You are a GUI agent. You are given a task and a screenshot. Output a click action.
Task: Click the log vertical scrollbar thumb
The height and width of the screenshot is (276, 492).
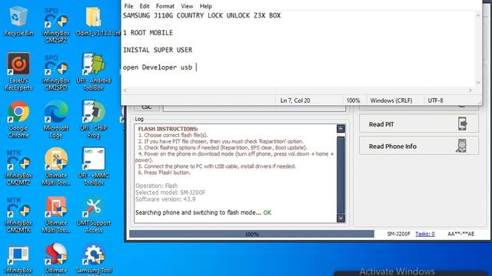(341, 175)
